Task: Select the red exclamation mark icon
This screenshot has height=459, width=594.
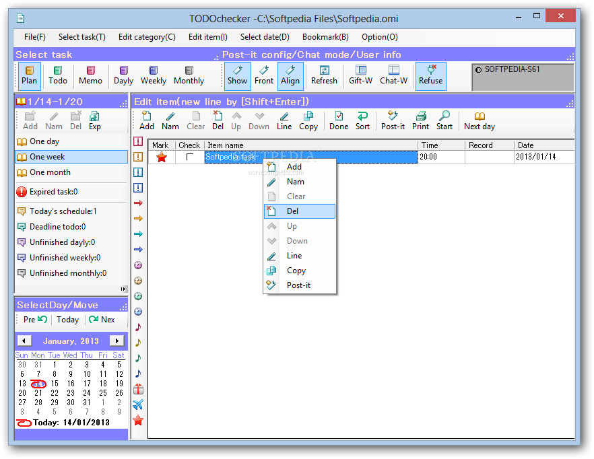Action: pyautogui.click(x=138, y=141)
